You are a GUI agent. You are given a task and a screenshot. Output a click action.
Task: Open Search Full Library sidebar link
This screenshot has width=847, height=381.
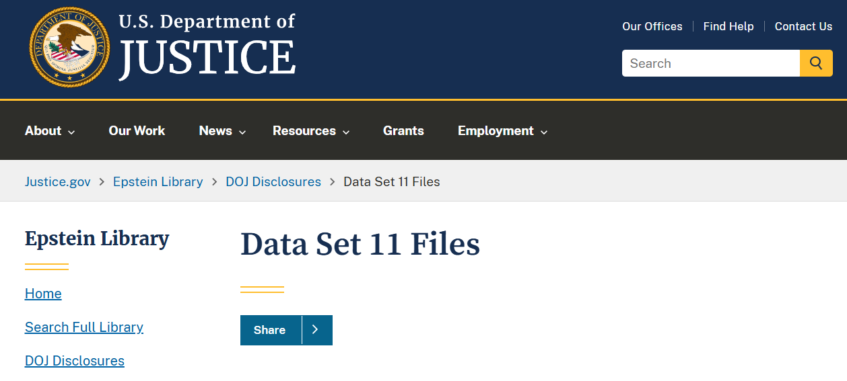click(x=84, y=327)
